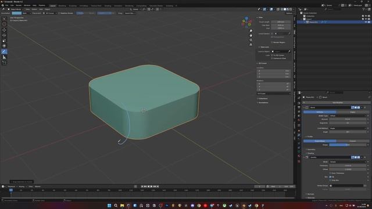Screen dimensions: 372x209
Task: Enable the Camera to View checkbox
Action: [x=272, y=58]
